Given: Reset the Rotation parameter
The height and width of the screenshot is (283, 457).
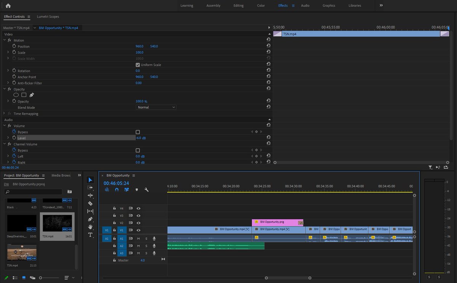Looking at the screenshot, I should click(268, 70).
